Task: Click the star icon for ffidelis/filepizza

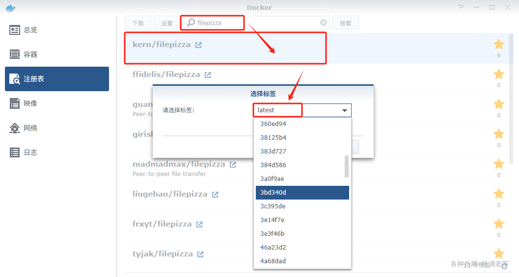Action: click(x=499, y=74)
